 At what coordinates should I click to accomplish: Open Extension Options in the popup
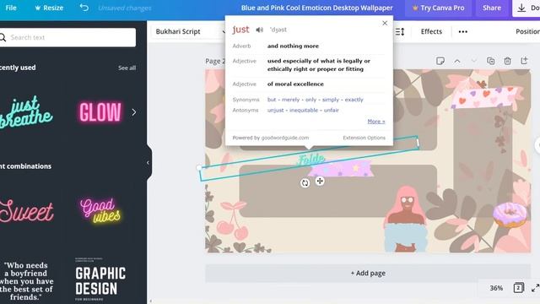tap(364, 138)
